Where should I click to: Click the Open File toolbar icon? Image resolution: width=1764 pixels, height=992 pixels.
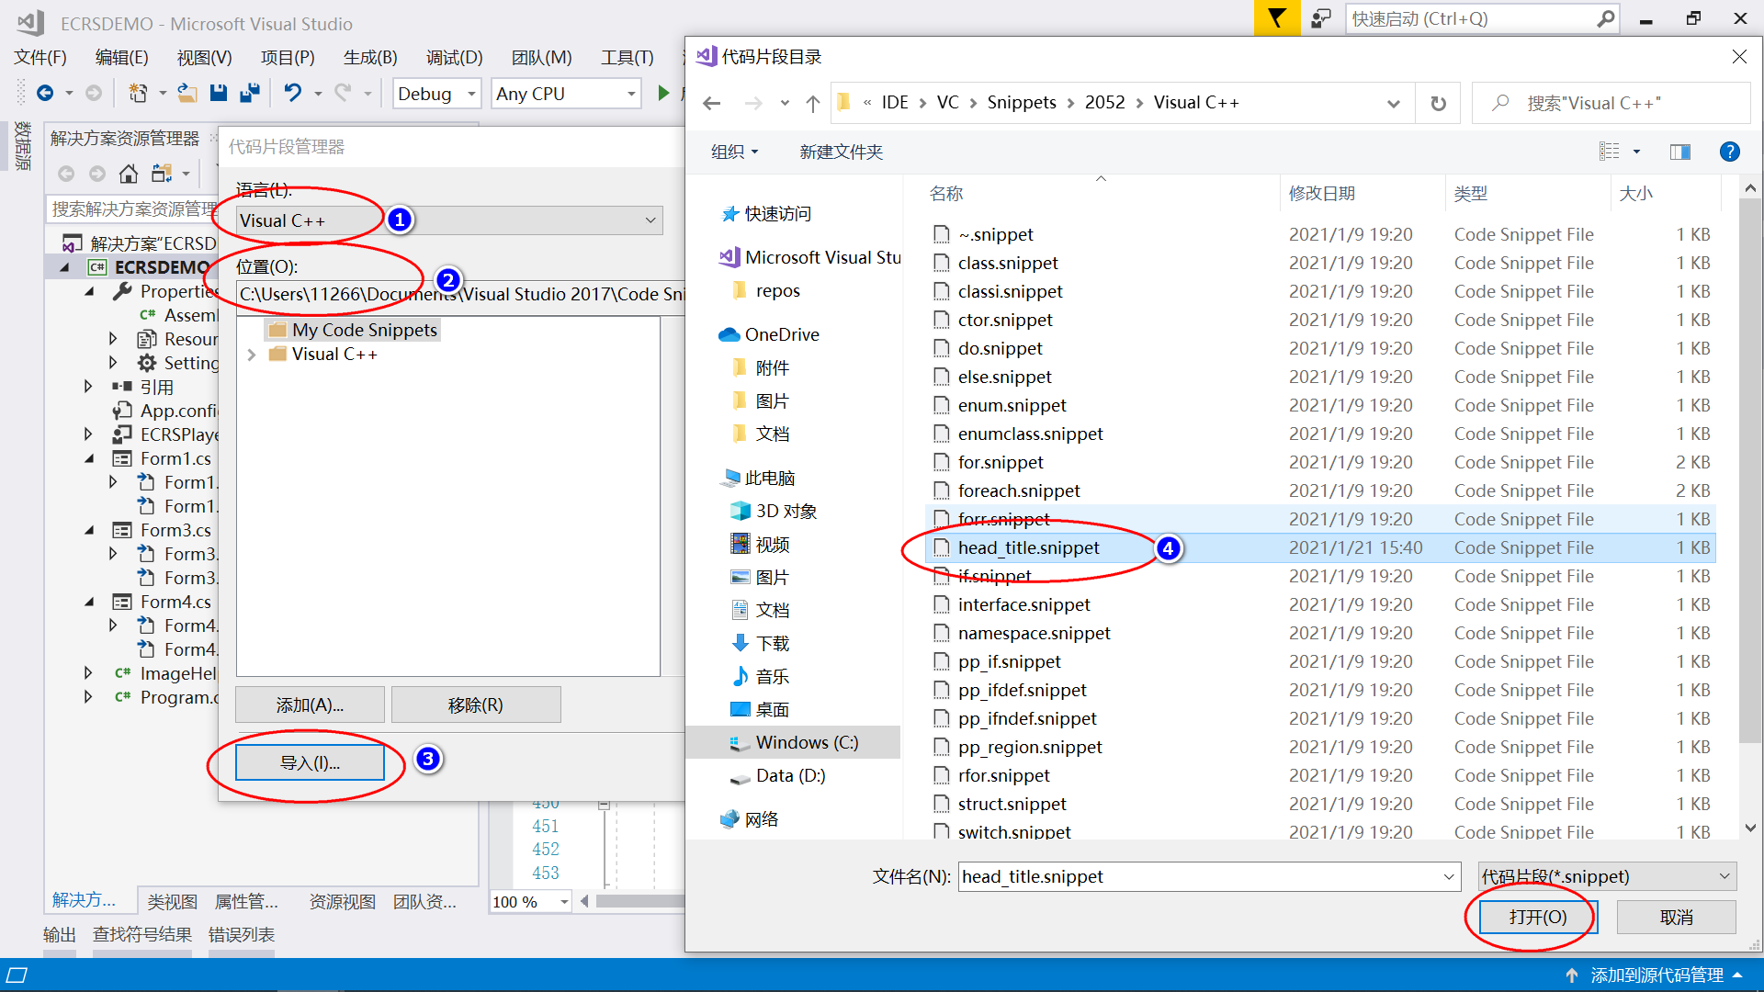tap(187, 93)
